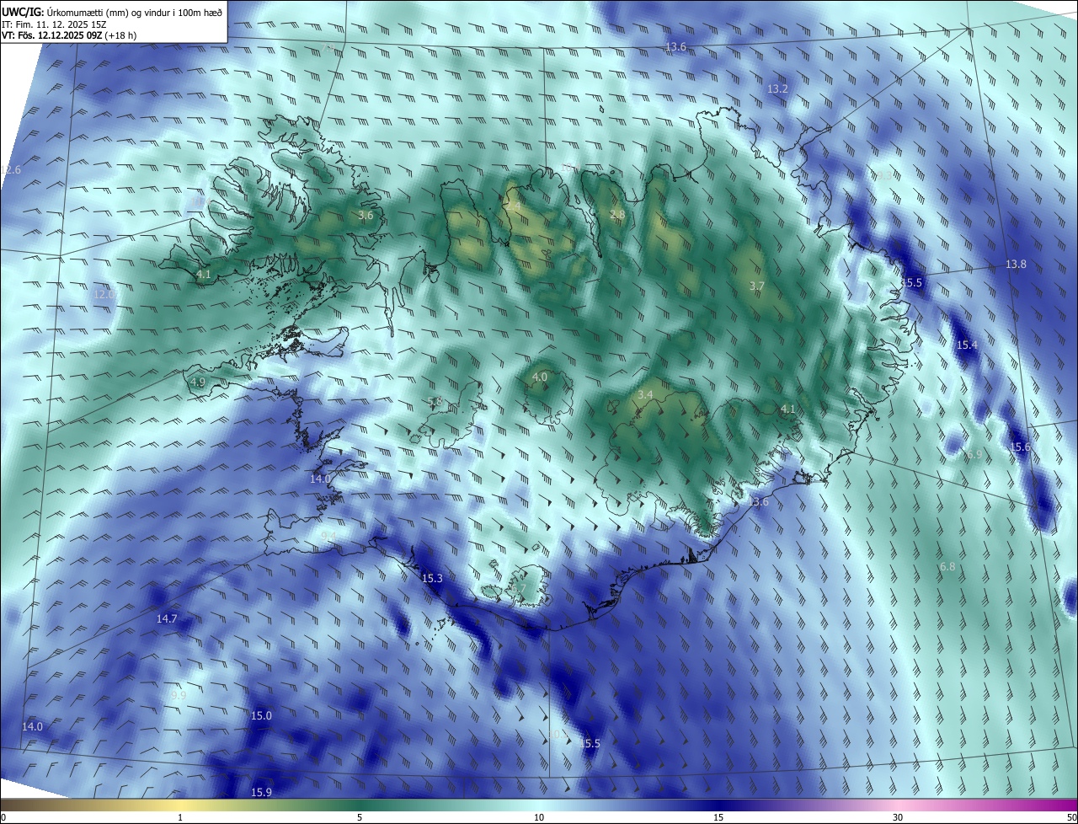Click the 50 tick on the color scale
The height and width of the screenshot is (824, 1078).
pos(1071,817)
